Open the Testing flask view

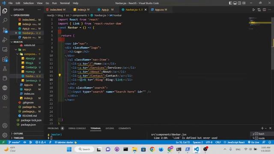(5, 68)
